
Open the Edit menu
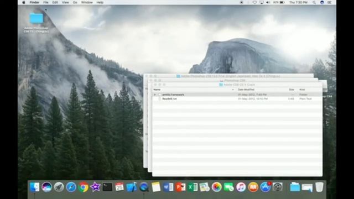tap(55, 2)
